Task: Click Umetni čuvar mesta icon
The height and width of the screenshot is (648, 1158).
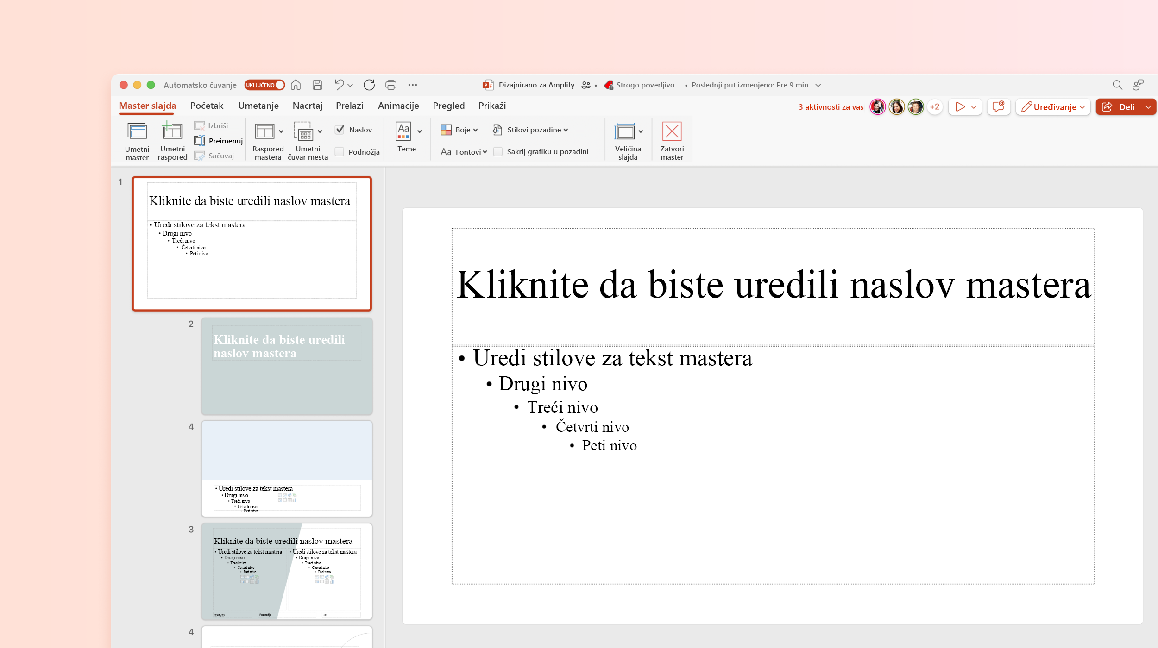Action: pyautogui.click(x=303, y=131)
